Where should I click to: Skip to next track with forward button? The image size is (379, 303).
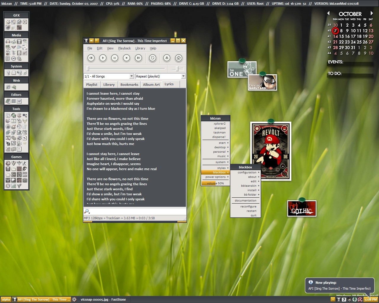point(138,58)
